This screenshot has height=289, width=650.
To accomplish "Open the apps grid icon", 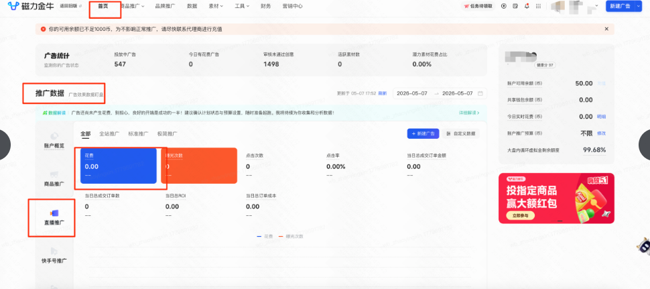I will pyautogui.click(x=539, y=6).
